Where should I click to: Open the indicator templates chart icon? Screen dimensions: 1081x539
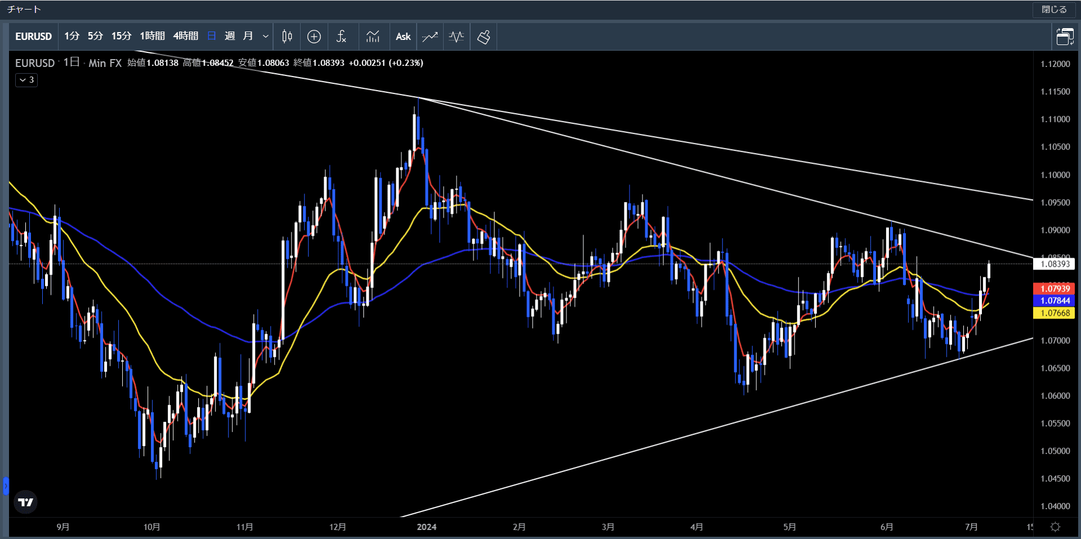click(373, 37)
